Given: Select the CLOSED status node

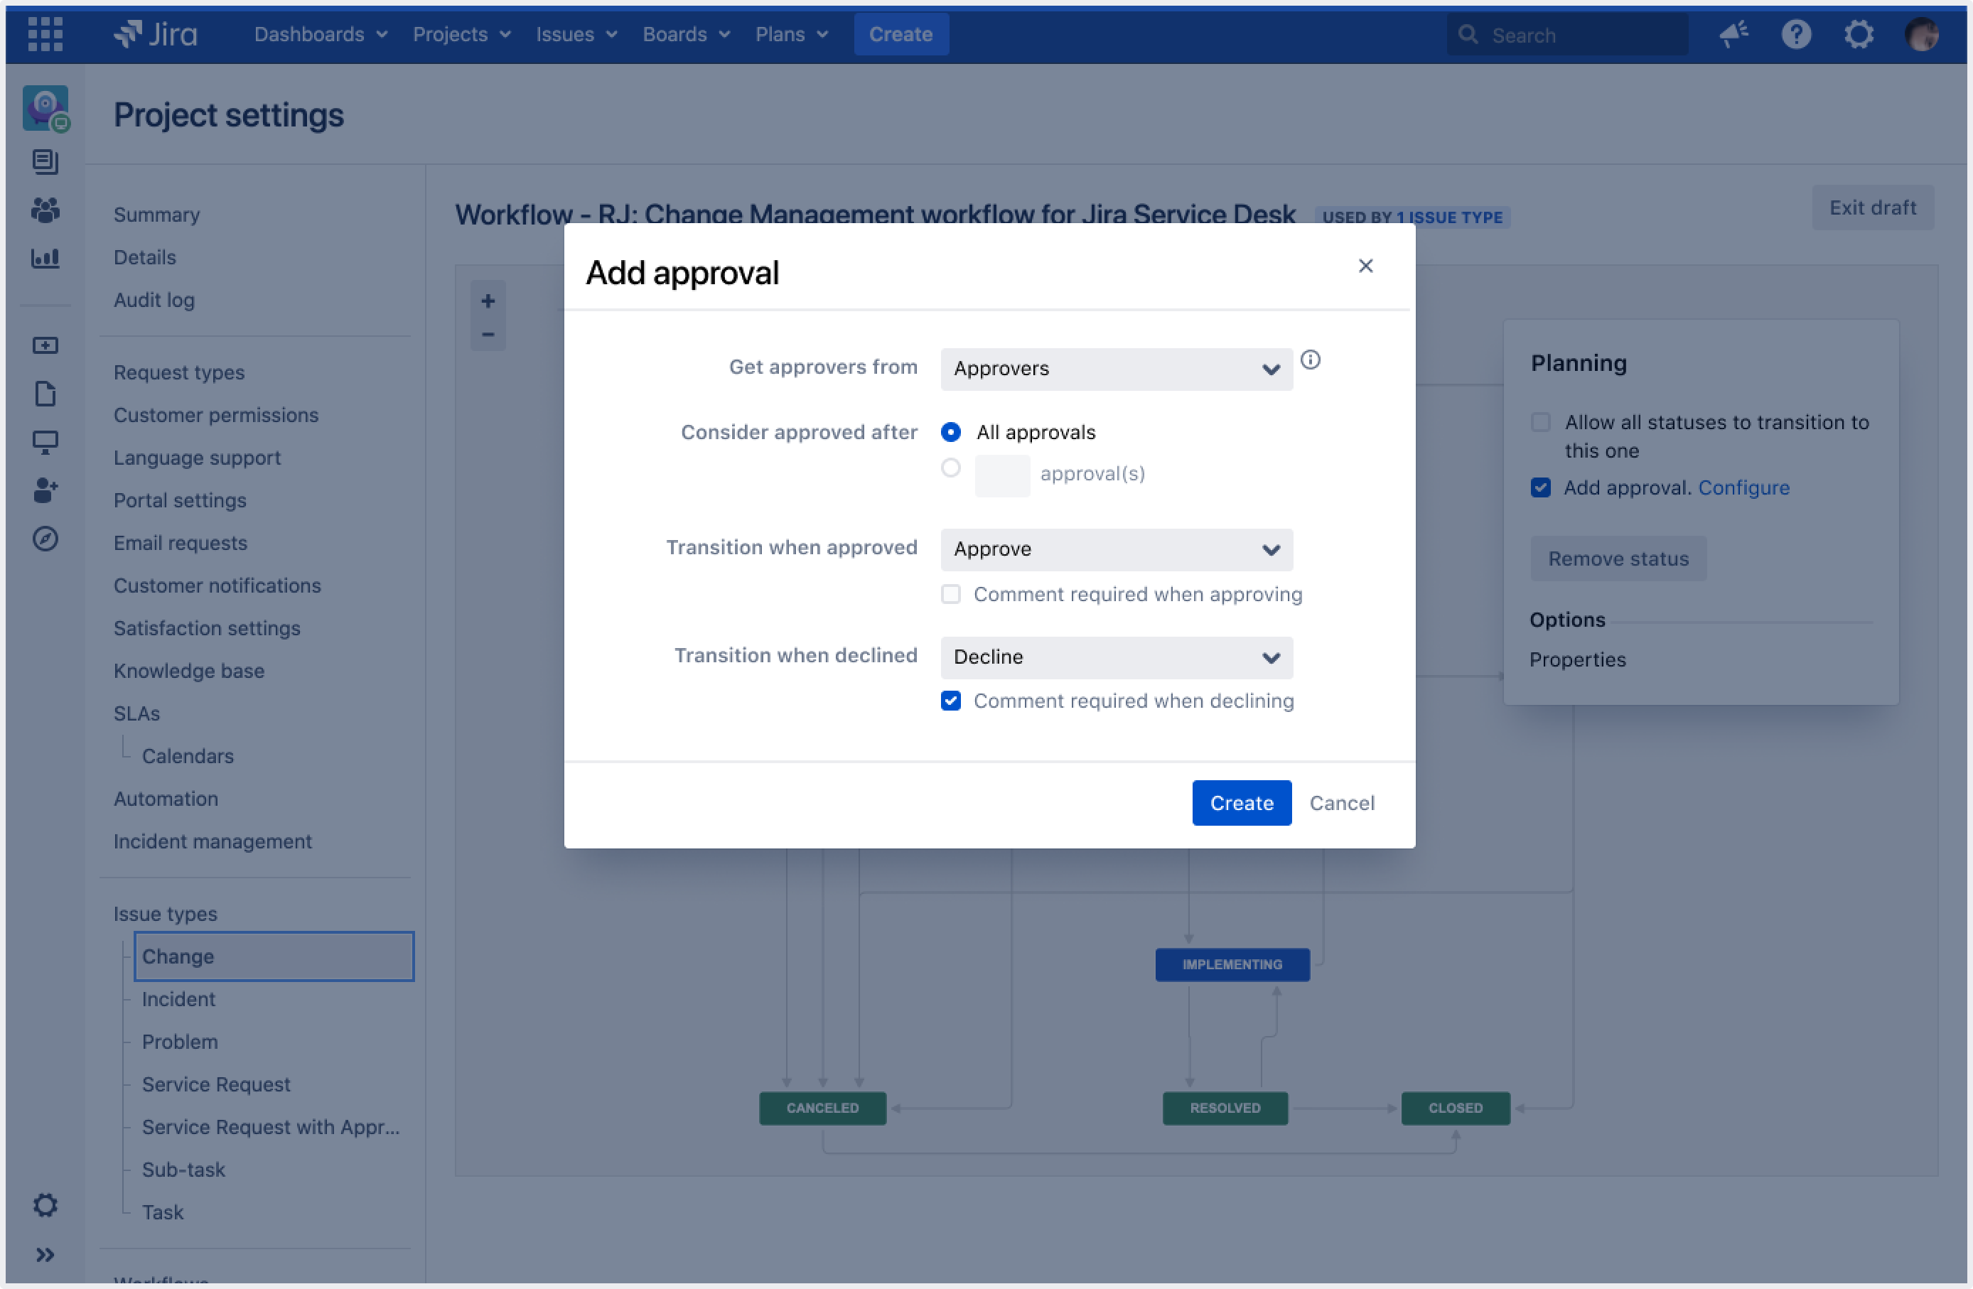Looking at the screenshot, I should click(1455, 1109).
